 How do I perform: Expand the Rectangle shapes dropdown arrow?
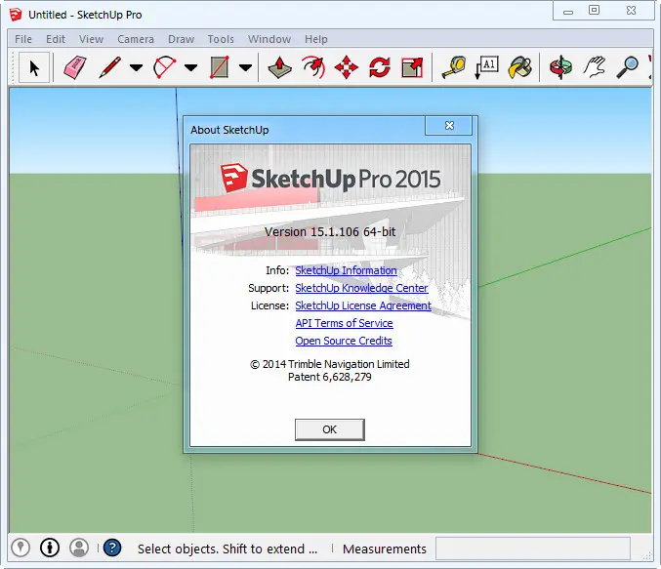[245, 67]
